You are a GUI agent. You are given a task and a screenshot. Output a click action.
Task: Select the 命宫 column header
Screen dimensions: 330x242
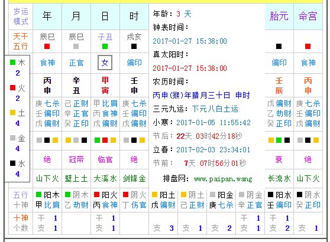point(308,17)
